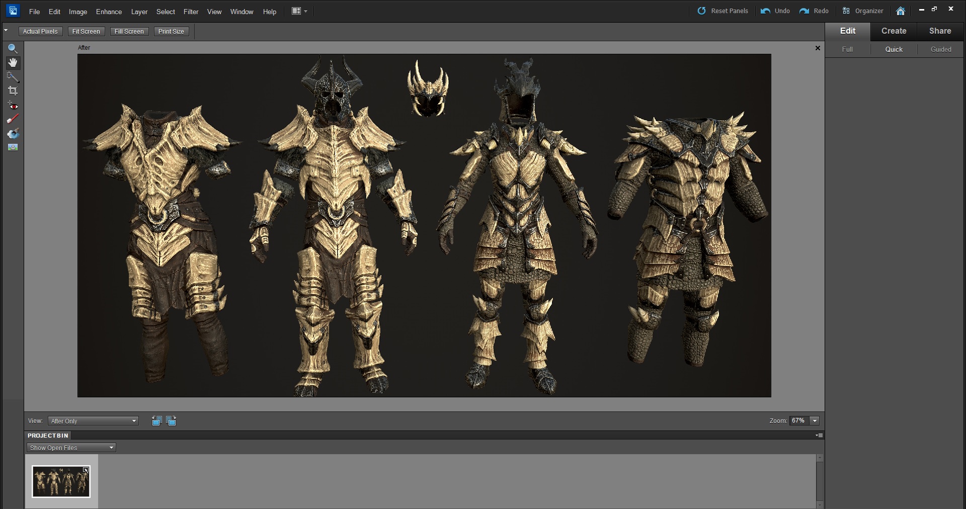The image size is (966, 509).
Task: Close the After image view
Action: pos(818,48)
